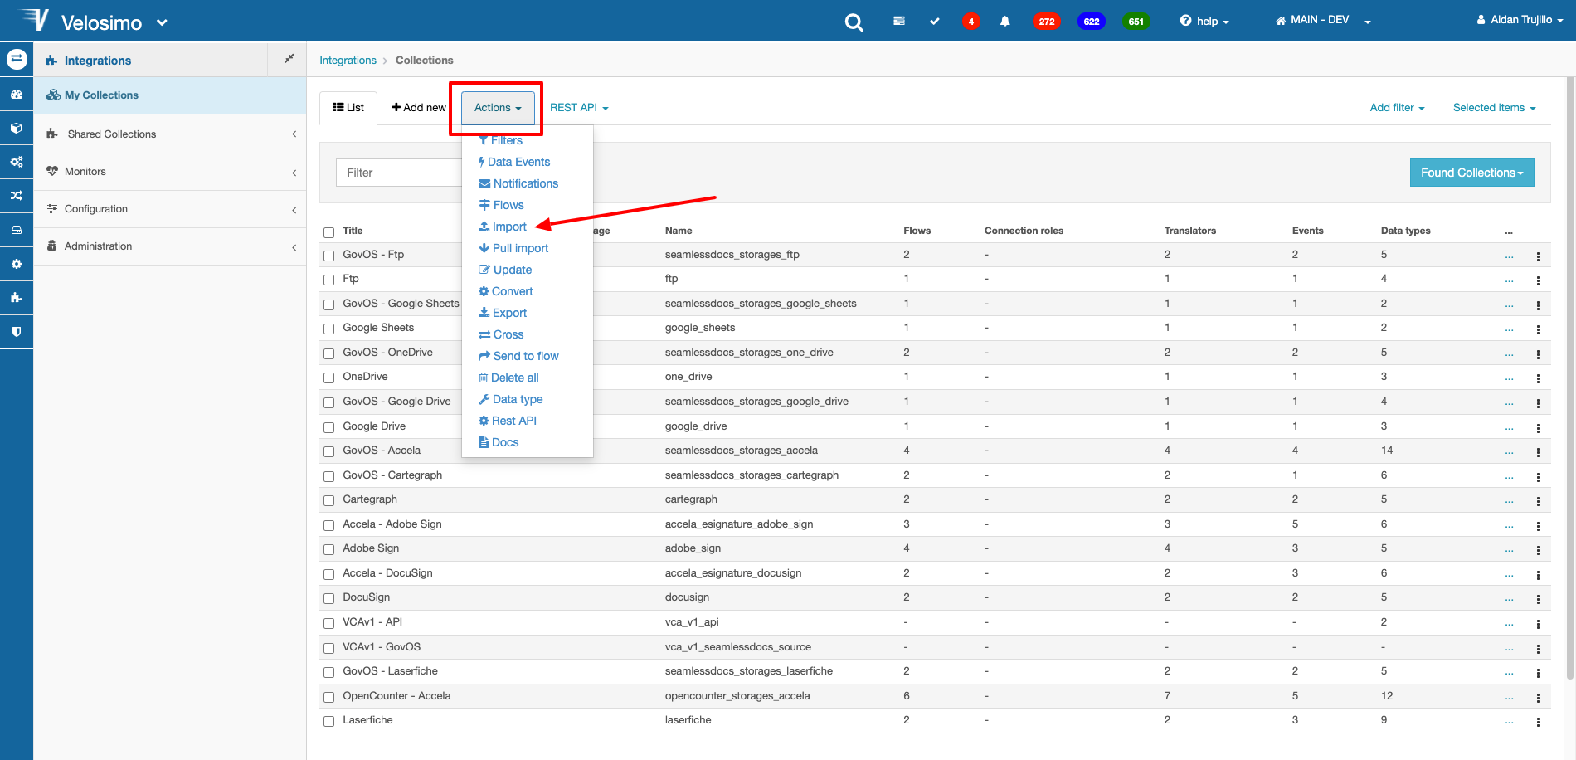Click column options ellipsis in table header

pos(1509,231)
